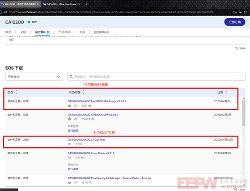The width and height of the screenshot is (250, 191).
Task: Sort by the 日期 column arrows
Action: [x=226, y=92]
